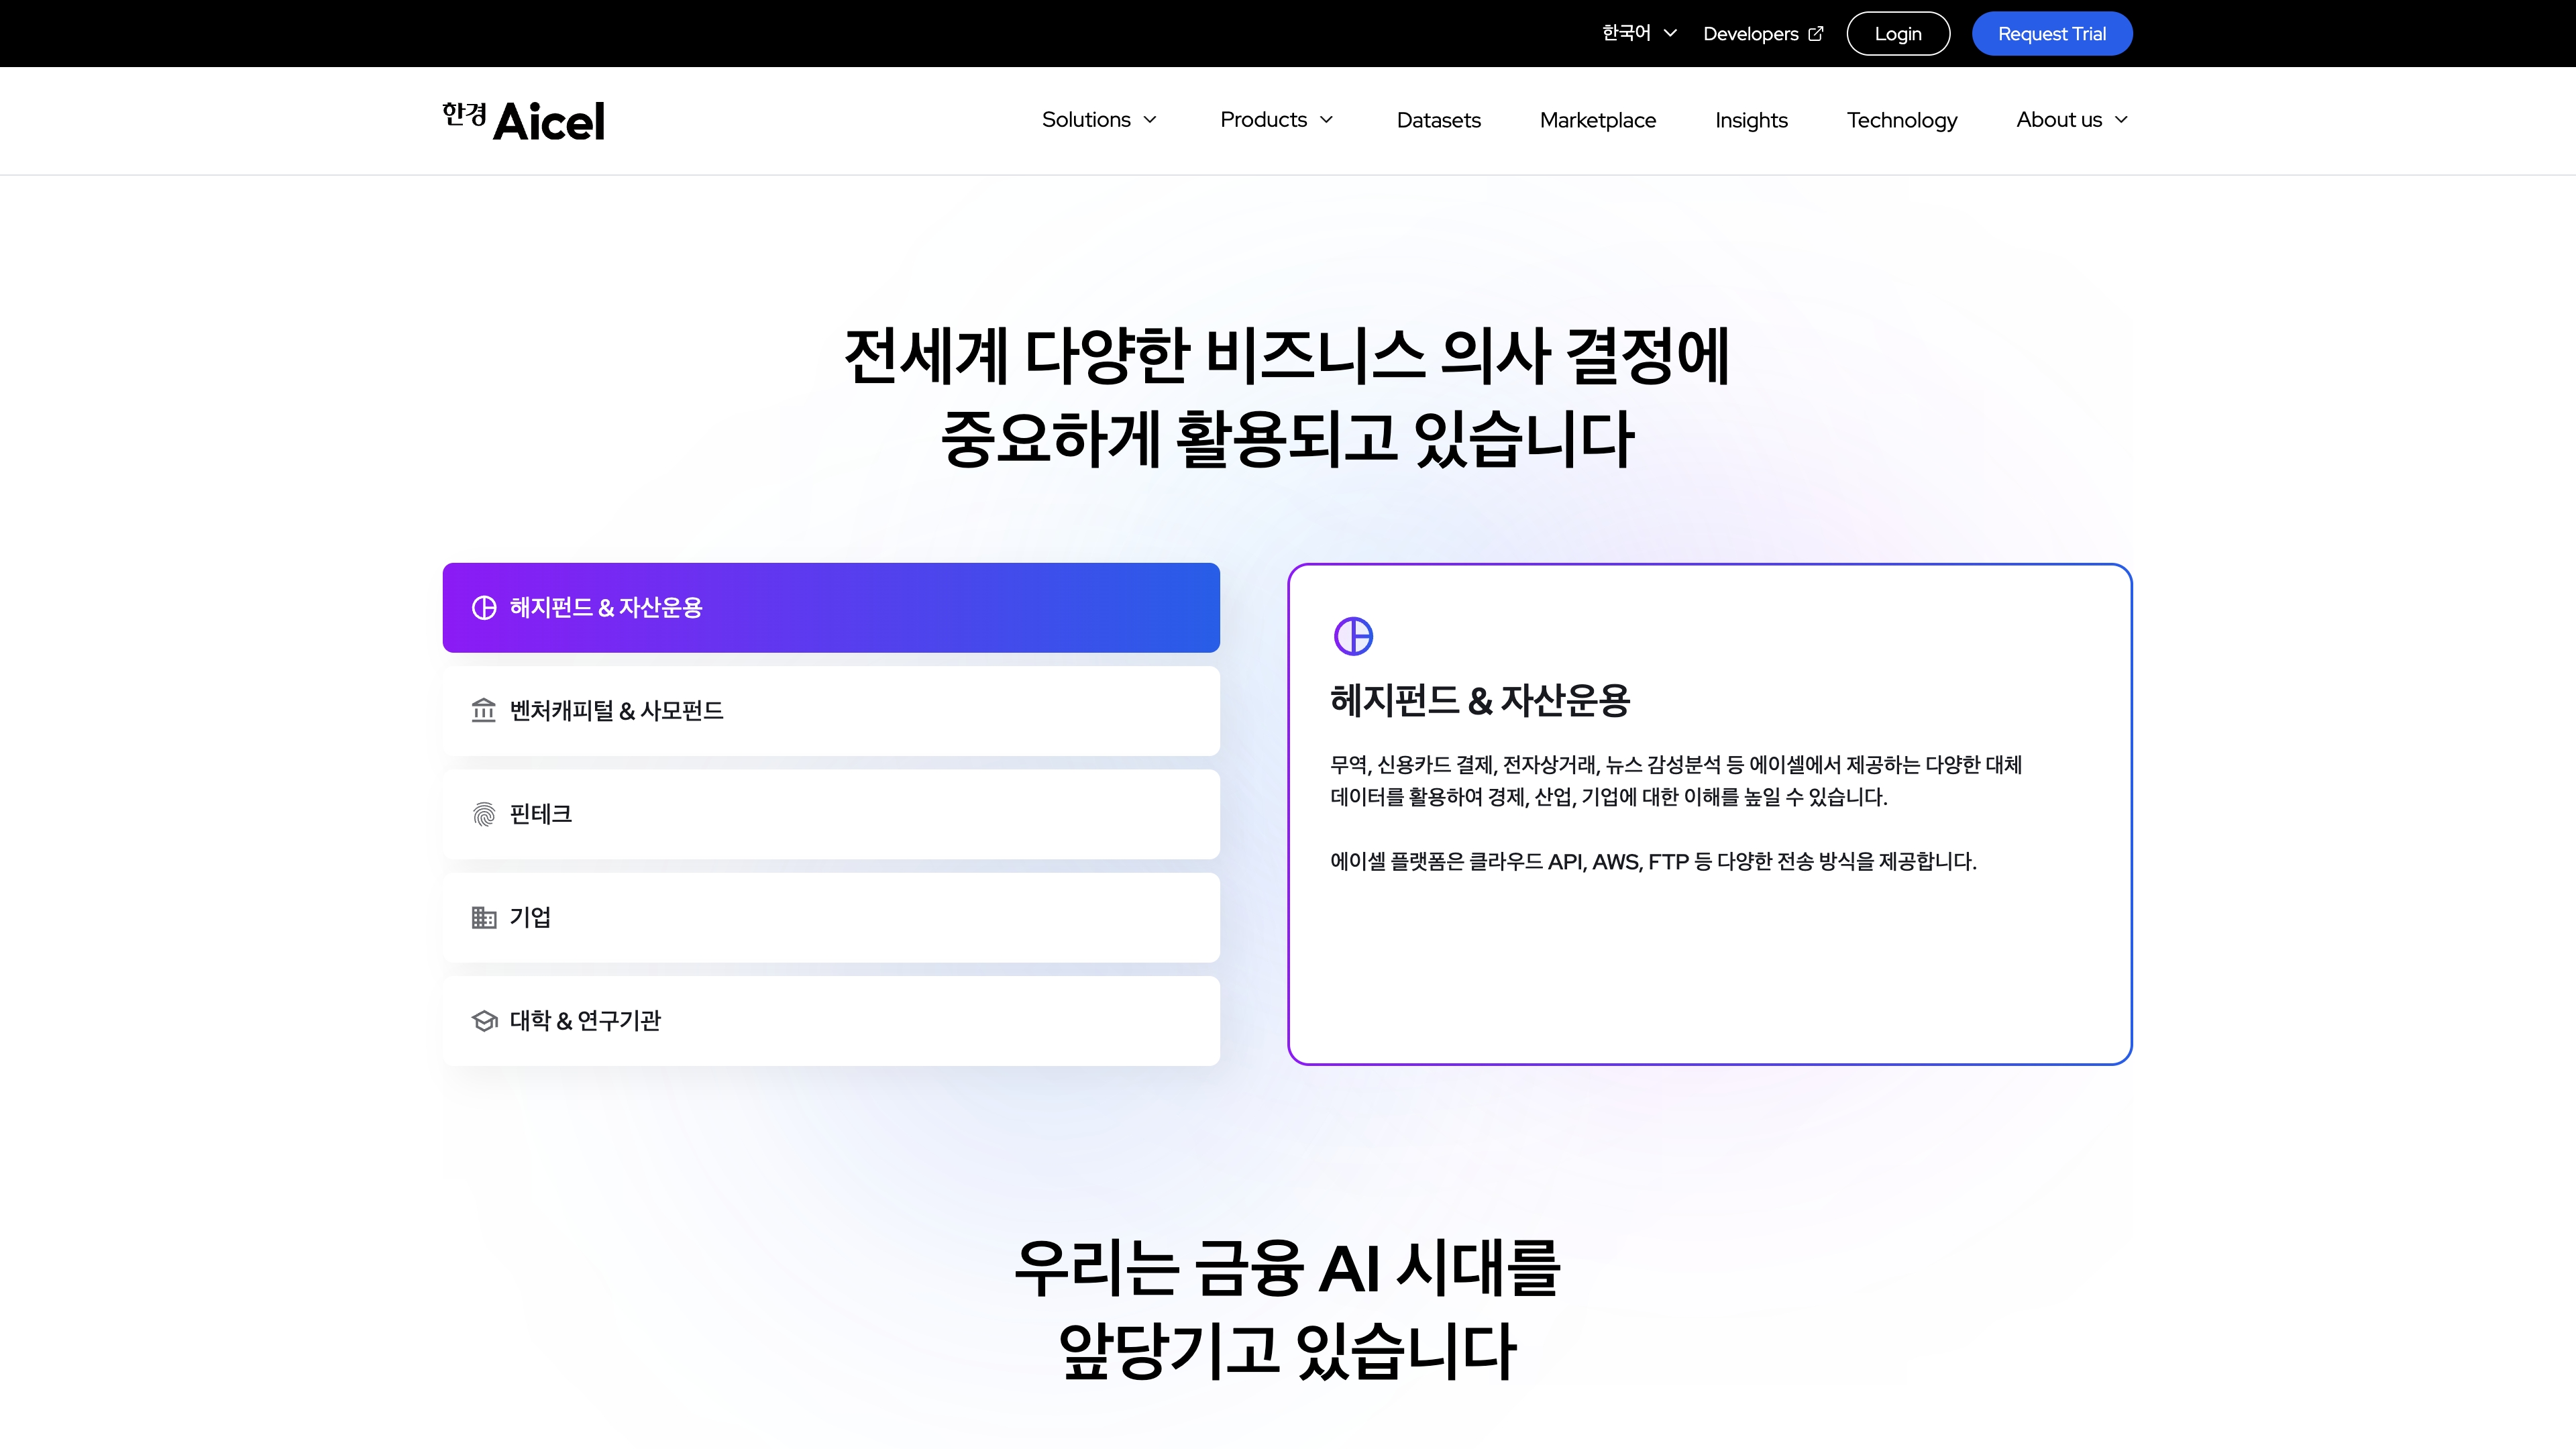Go to the Marketplace page

1597,120
